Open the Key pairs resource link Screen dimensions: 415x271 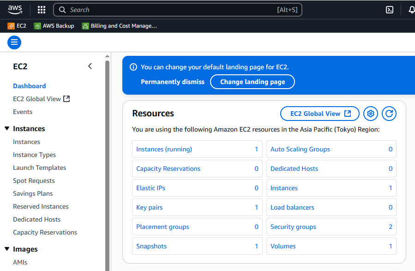(x=149, y=207)
